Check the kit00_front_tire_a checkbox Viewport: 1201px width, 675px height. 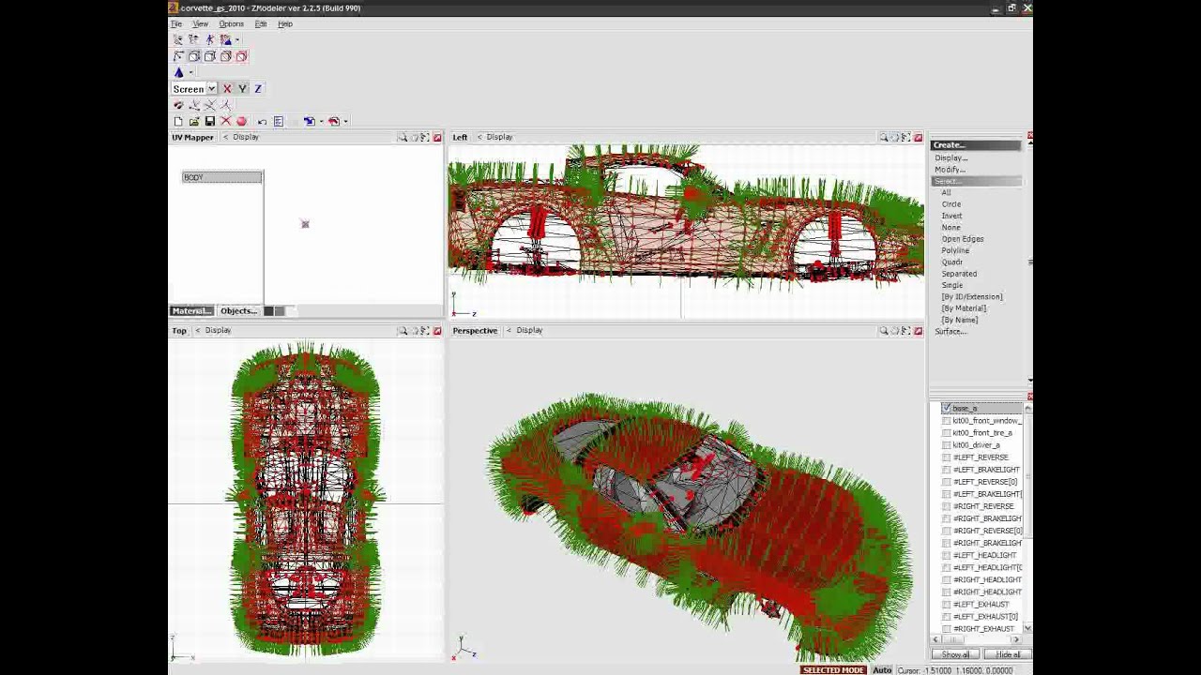tap(946, 433)
